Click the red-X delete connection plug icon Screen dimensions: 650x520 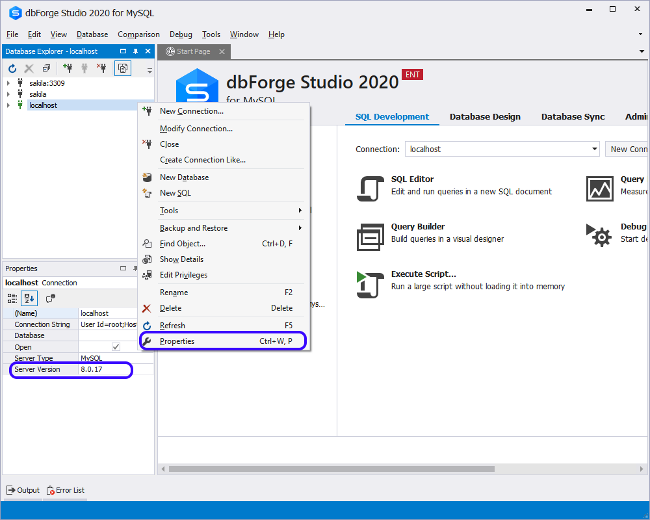101,68
